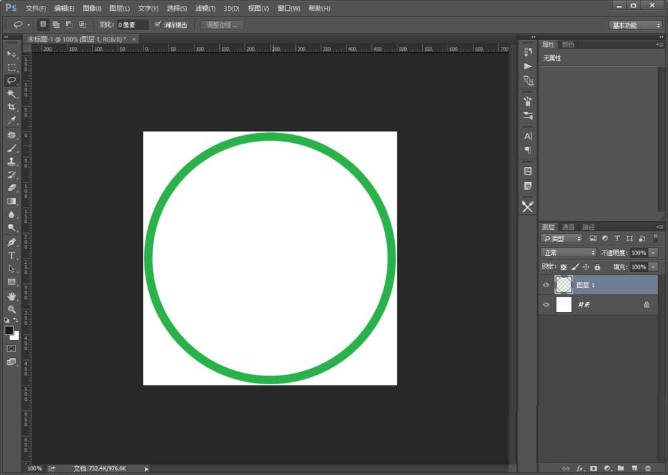Image resolution: width=668 pixels, height=475 pixels.
Task: Click the delete layer trash icon
Action: point(645,467)
